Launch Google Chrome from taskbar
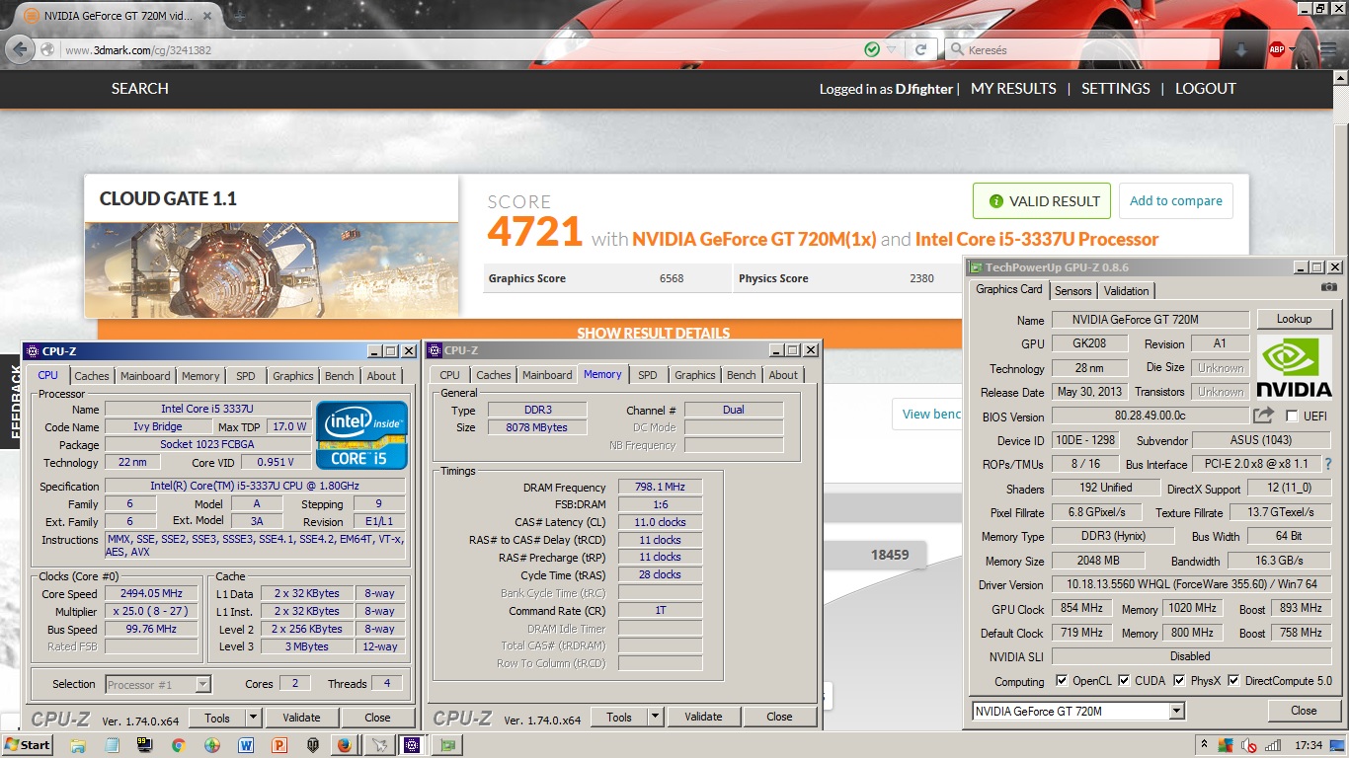This screenshot has height=758, width=1349. pyautogui.click(x=179, y=745)
